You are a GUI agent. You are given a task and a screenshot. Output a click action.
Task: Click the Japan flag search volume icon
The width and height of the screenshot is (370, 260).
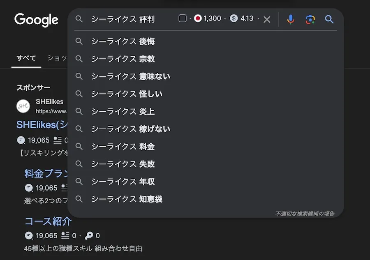click(x=198, y=18)
